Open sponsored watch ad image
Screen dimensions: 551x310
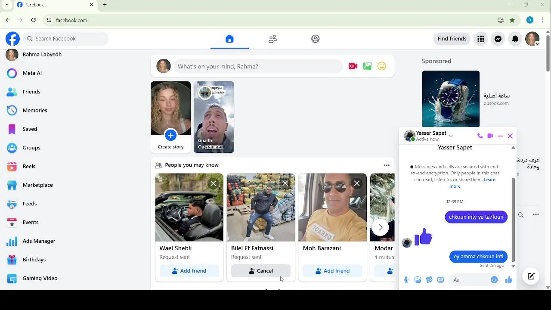coord(451,99)
